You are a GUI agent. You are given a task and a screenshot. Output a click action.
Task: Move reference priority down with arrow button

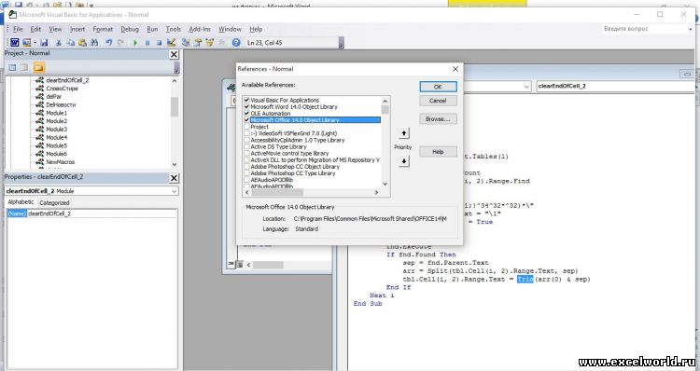point(403,161)
